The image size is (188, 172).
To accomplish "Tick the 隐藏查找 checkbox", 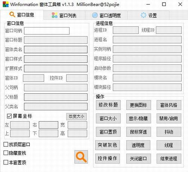I will click(x=6, y=153).
